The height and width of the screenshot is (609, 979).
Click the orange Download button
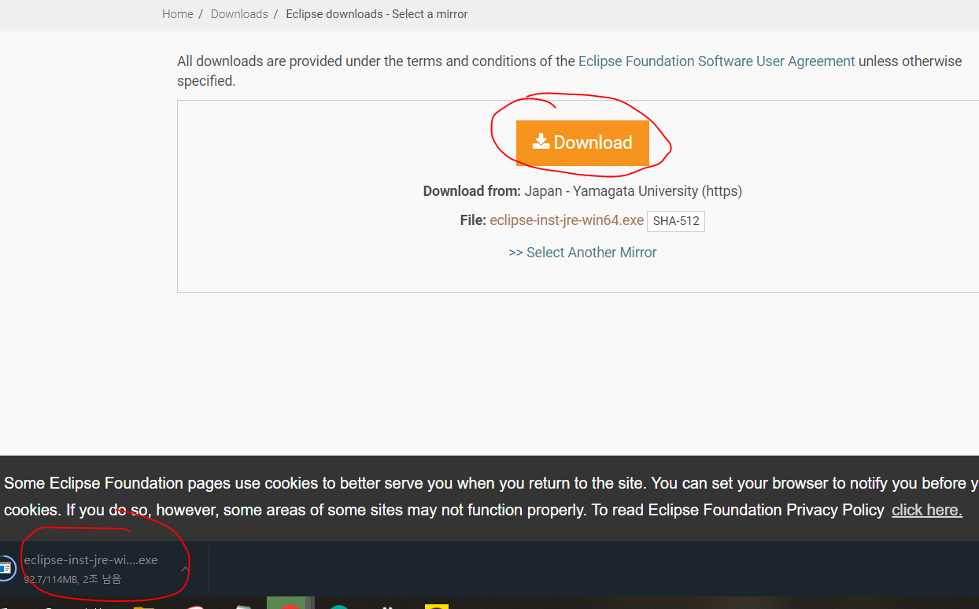tap(582, 142)
